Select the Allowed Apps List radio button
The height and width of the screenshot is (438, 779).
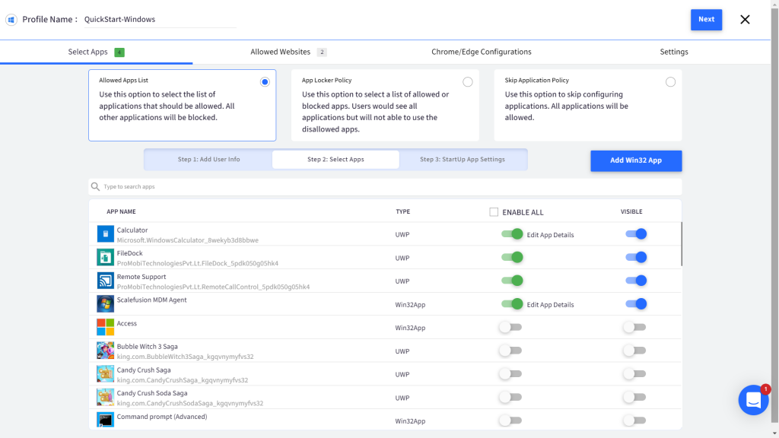tap(265, 82)
